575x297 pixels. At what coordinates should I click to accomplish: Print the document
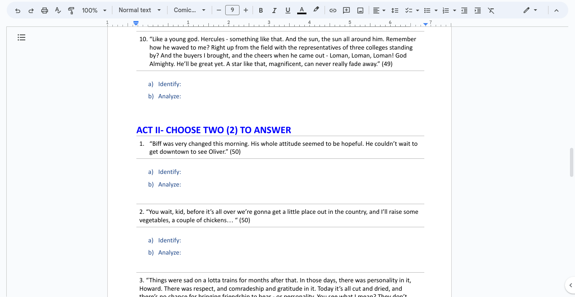tap(45, 11)
